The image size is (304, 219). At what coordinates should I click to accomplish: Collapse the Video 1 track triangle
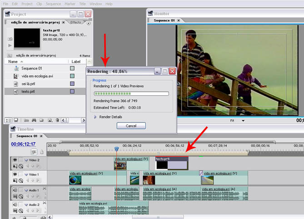click(26, 175)
